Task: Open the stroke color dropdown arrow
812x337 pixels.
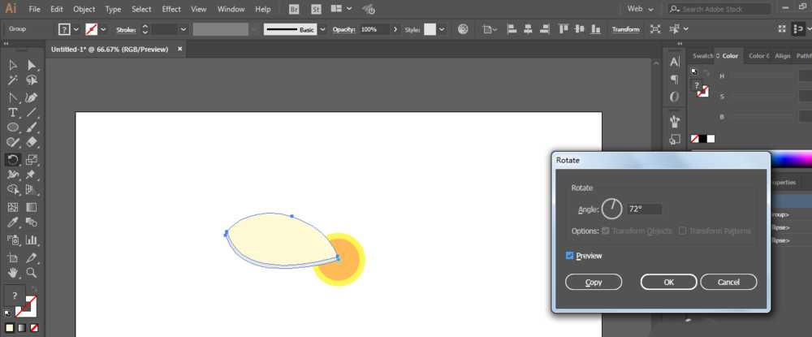Action: [103, 29]
